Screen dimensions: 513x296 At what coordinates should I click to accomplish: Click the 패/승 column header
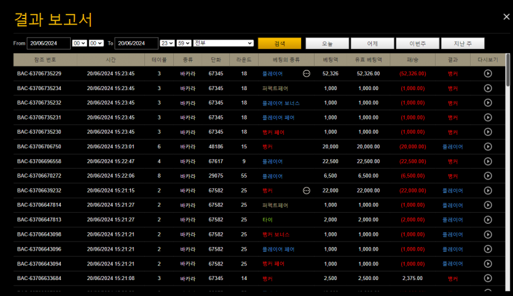point(413,59)
